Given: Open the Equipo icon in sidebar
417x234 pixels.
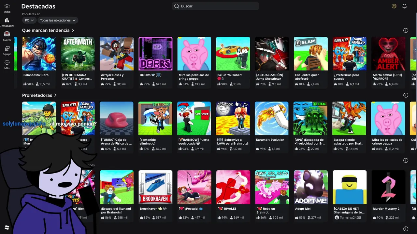Looking at the screenshot, I should coord(7,48).
